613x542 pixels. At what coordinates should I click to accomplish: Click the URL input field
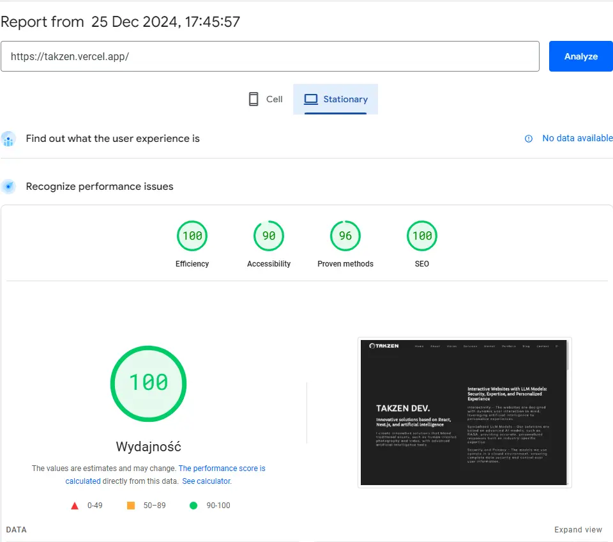click(270, 56)
